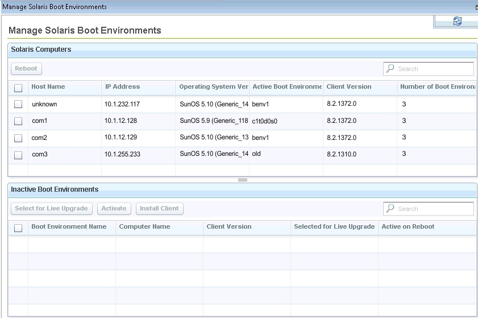478x318 pixels.
Task: Click the splitter handle between the two panels
Action: click(243, 180)
